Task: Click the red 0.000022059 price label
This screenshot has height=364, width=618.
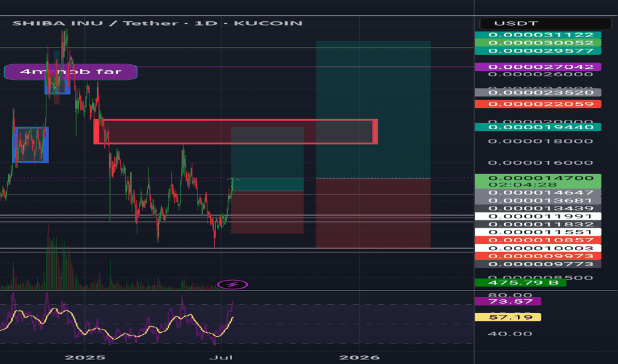Action: [538, 104]
